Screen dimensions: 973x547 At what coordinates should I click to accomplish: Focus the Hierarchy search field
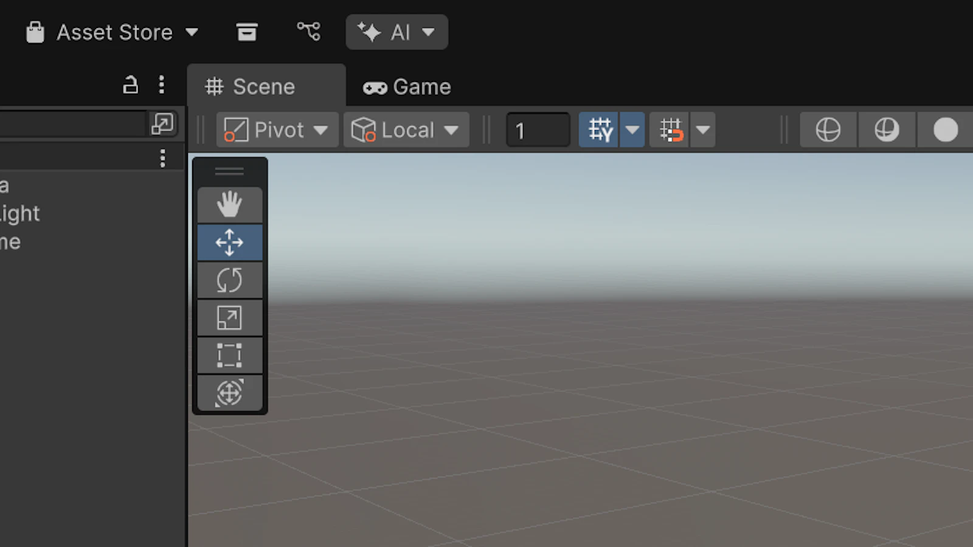click(x=73, y=124)
